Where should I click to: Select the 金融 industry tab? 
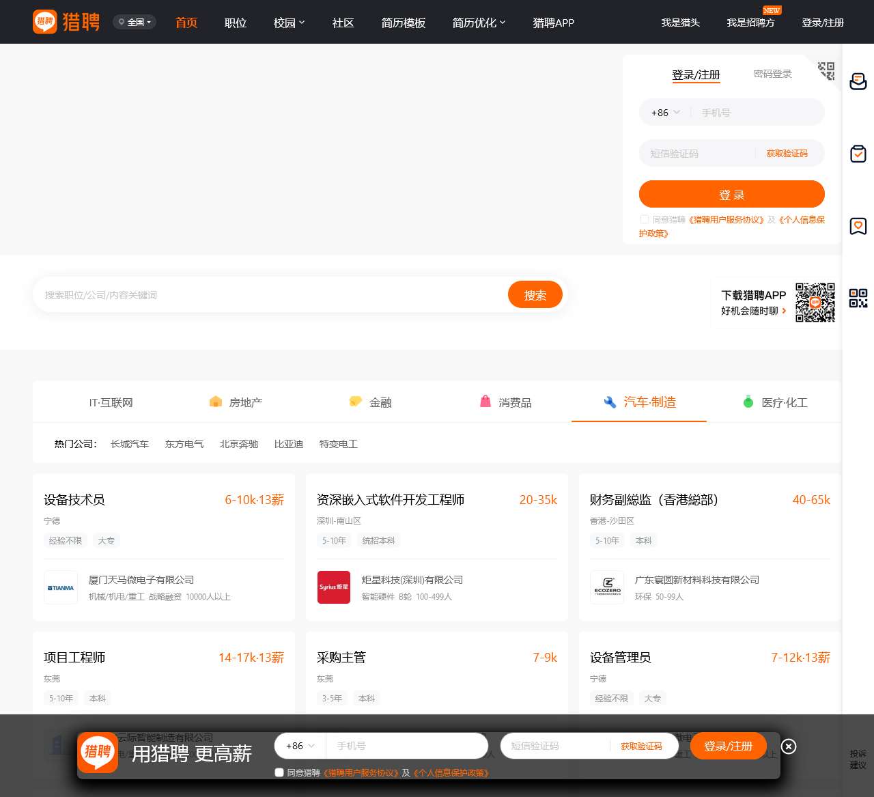pos(370,402)
